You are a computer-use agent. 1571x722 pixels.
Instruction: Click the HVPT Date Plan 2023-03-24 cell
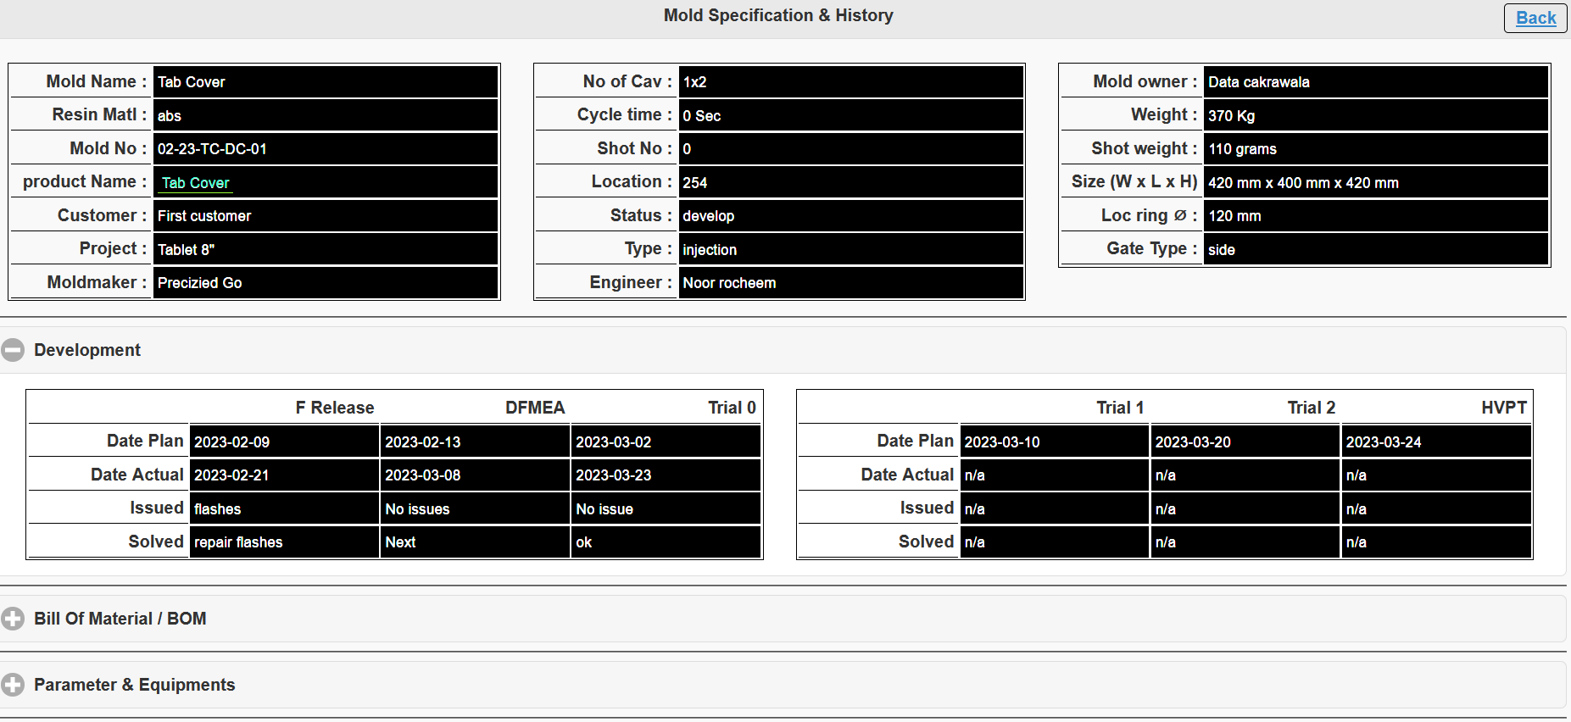click(1384, 442)
